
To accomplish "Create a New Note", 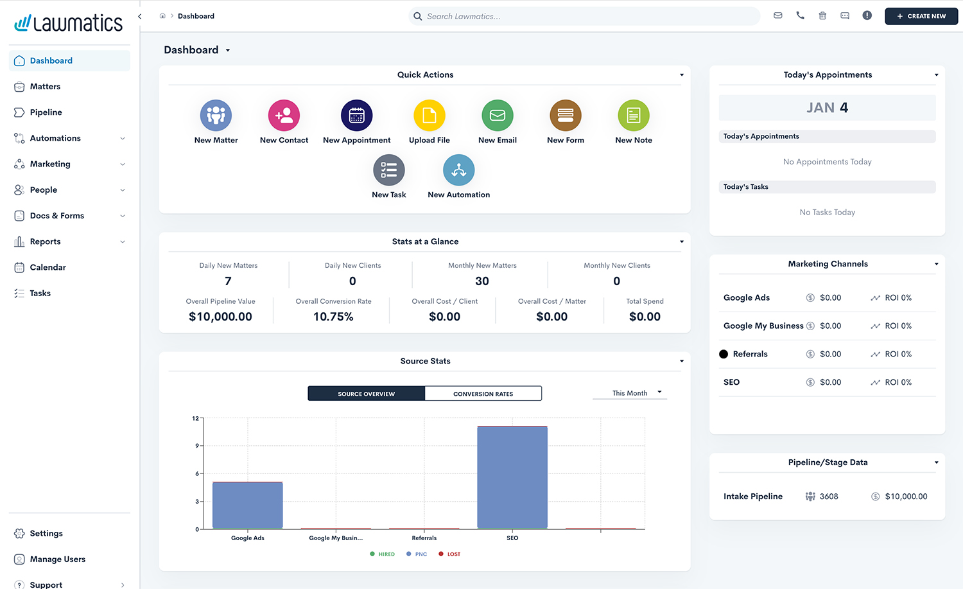I will [x=633, y=117].
